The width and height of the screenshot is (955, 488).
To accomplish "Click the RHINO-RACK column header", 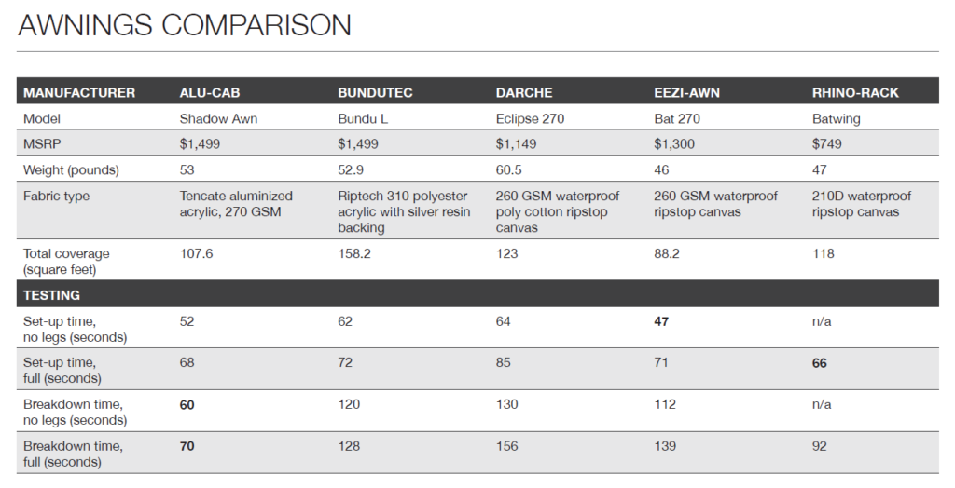I will 856,93.
